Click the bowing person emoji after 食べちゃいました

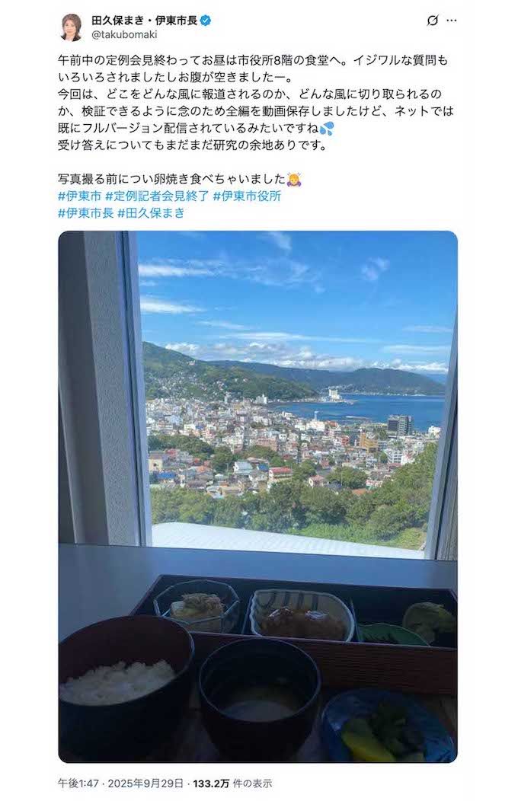295,179
